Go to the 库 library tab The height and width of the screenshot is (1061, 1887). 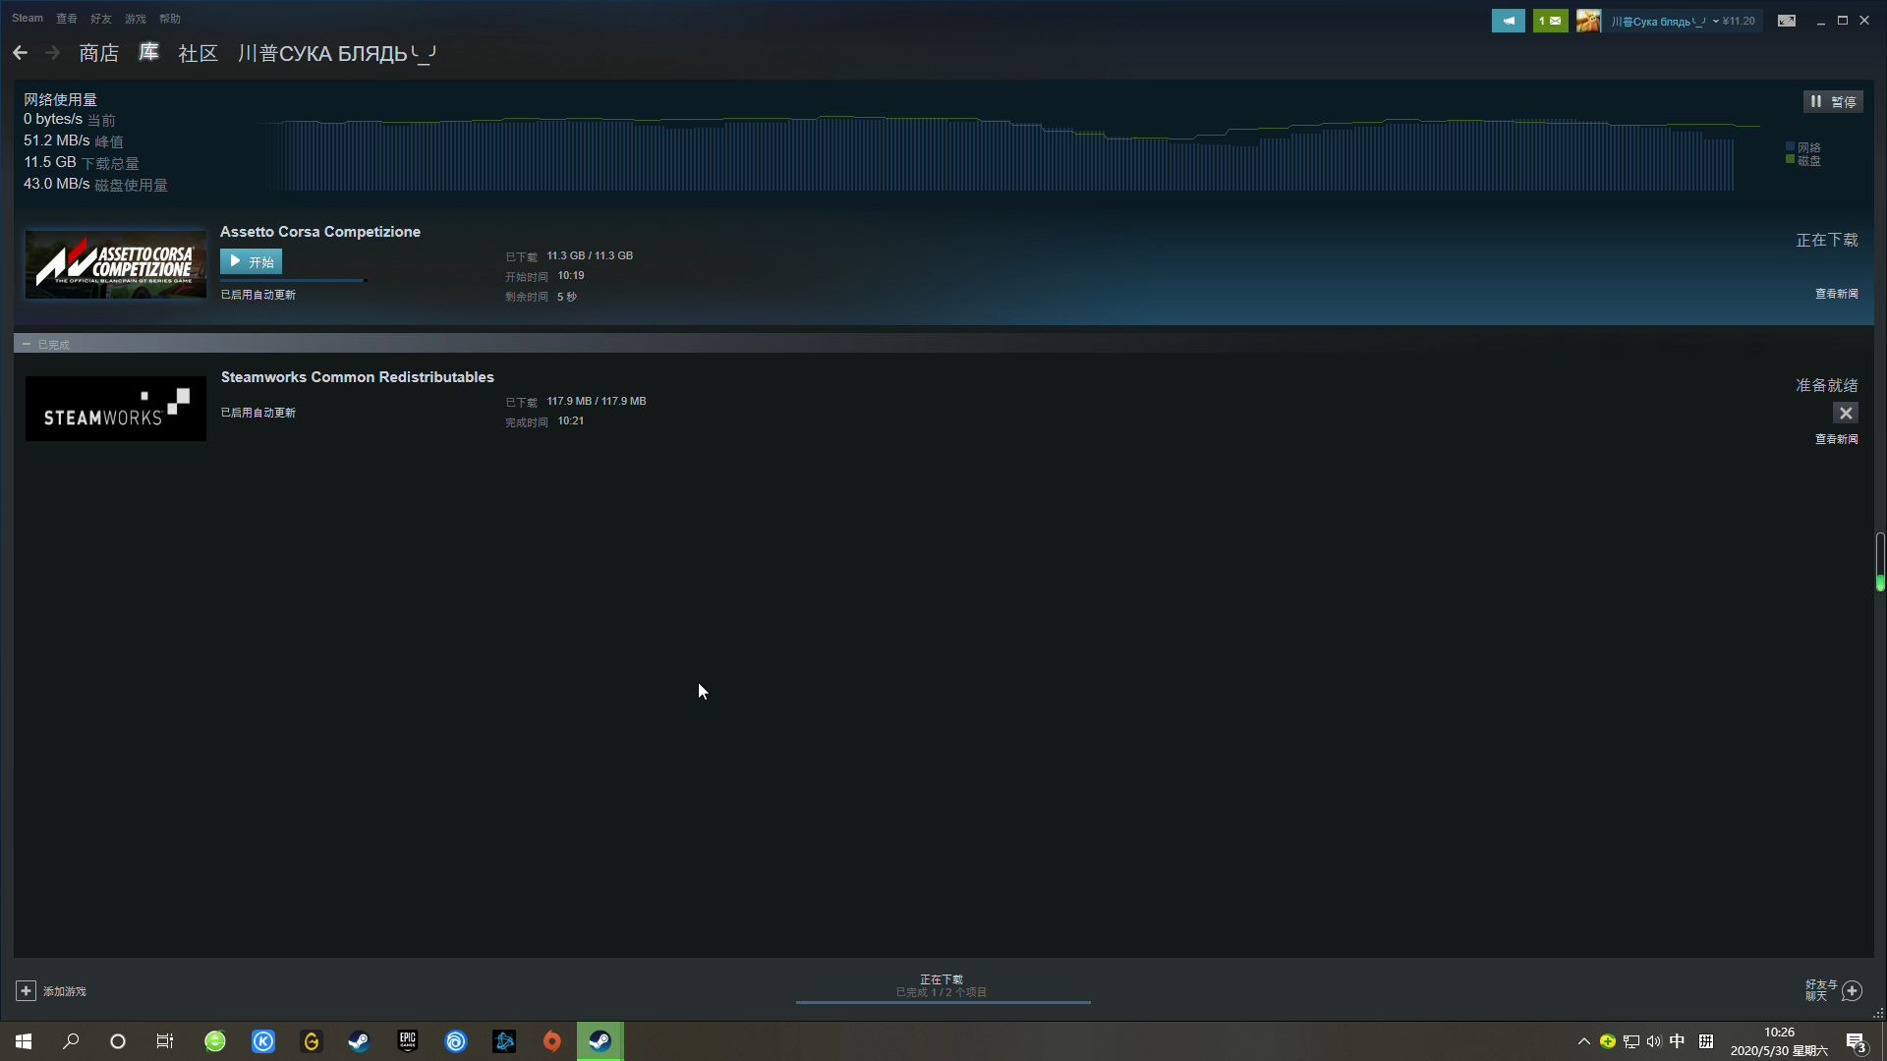tap(148, 53)
